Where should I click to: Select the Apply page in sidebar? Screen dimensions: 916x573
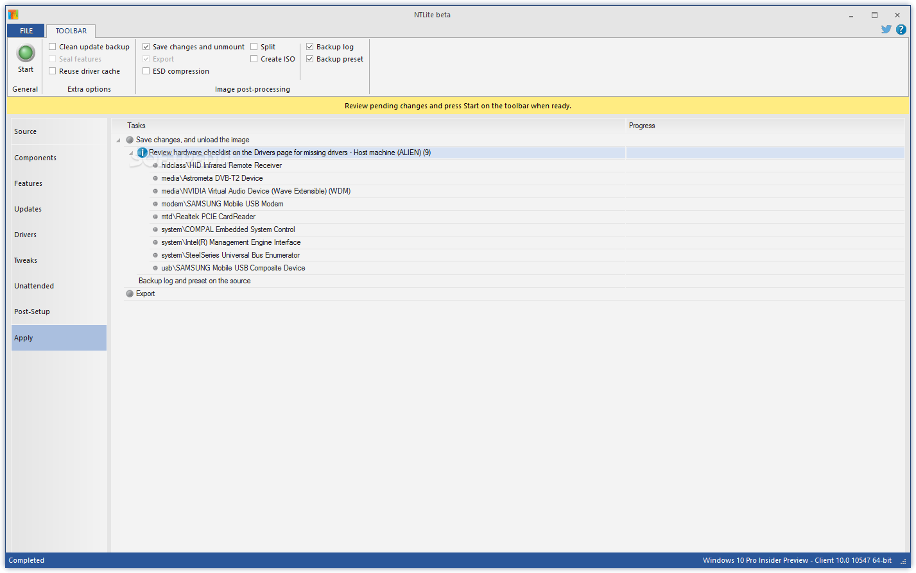59,338
